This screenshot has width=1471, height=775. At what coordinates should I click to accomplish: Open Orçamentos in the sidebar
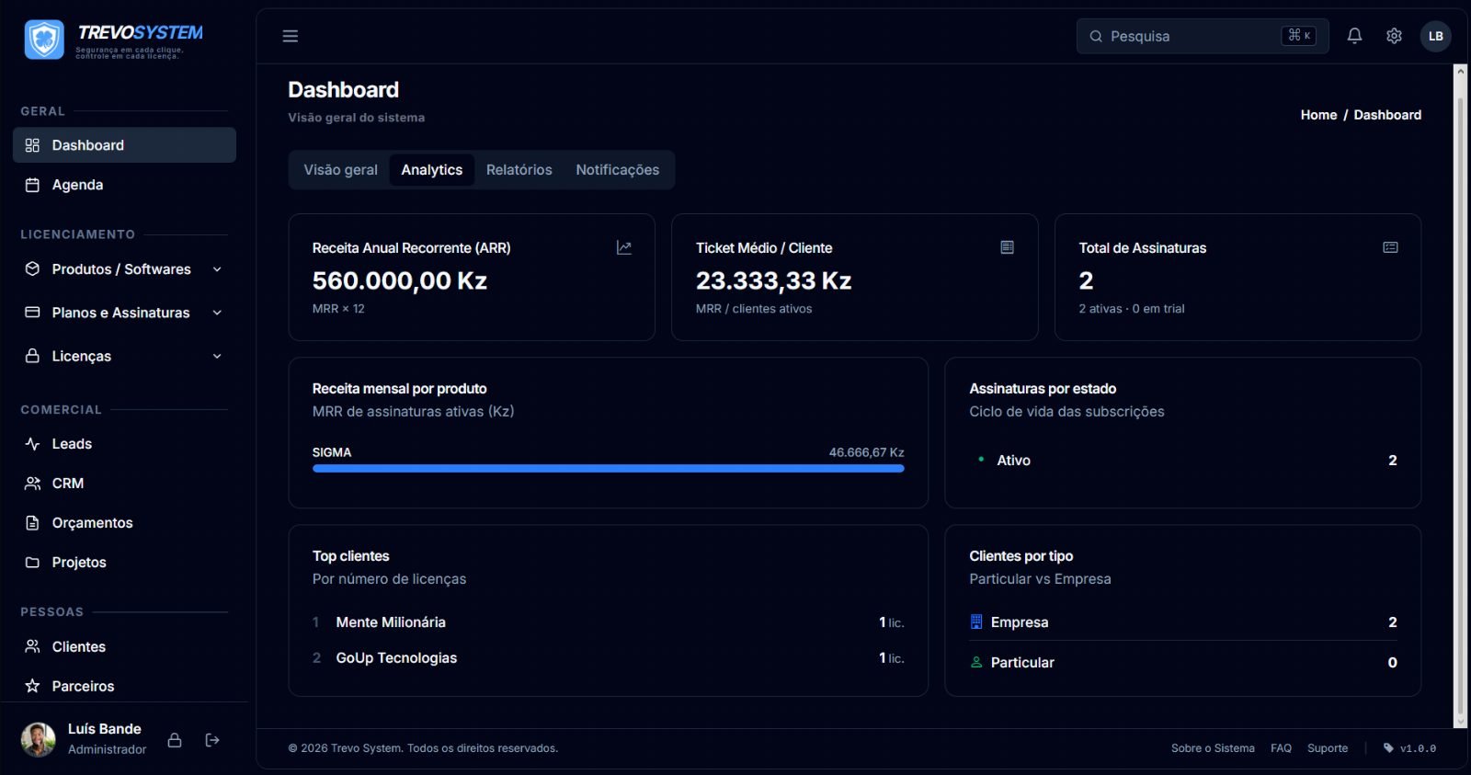125,523
